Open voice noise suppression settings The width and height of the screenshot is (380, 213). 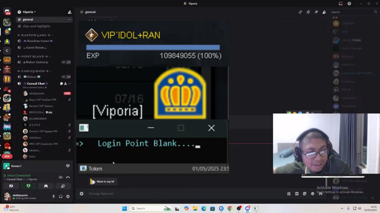tap(61, 177)
